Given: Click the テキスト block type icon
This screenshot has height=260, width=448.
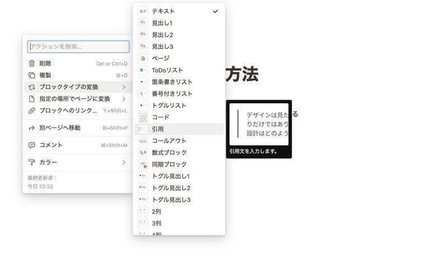Looking at the screenshot, I should tap(143, 11).
